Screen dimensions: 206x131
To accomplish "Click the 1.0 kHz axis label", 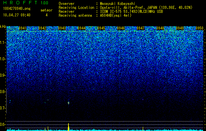I will point(3,59).
